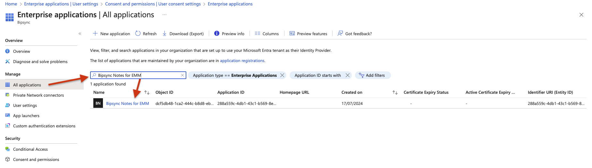Click the last Enterprise applications breadcrumb
The image size is (592, 168).
point(230,4)
